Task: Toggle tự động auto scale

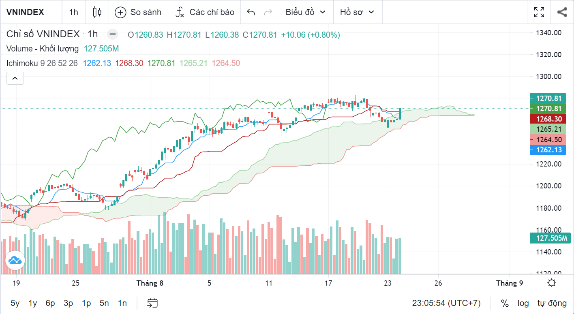Action: pos(552,303)
